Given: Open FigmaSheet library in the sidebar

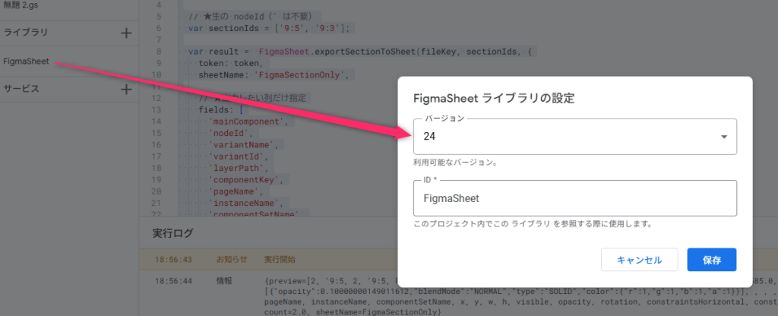Looking at the screenshot, I should point(27,61).
